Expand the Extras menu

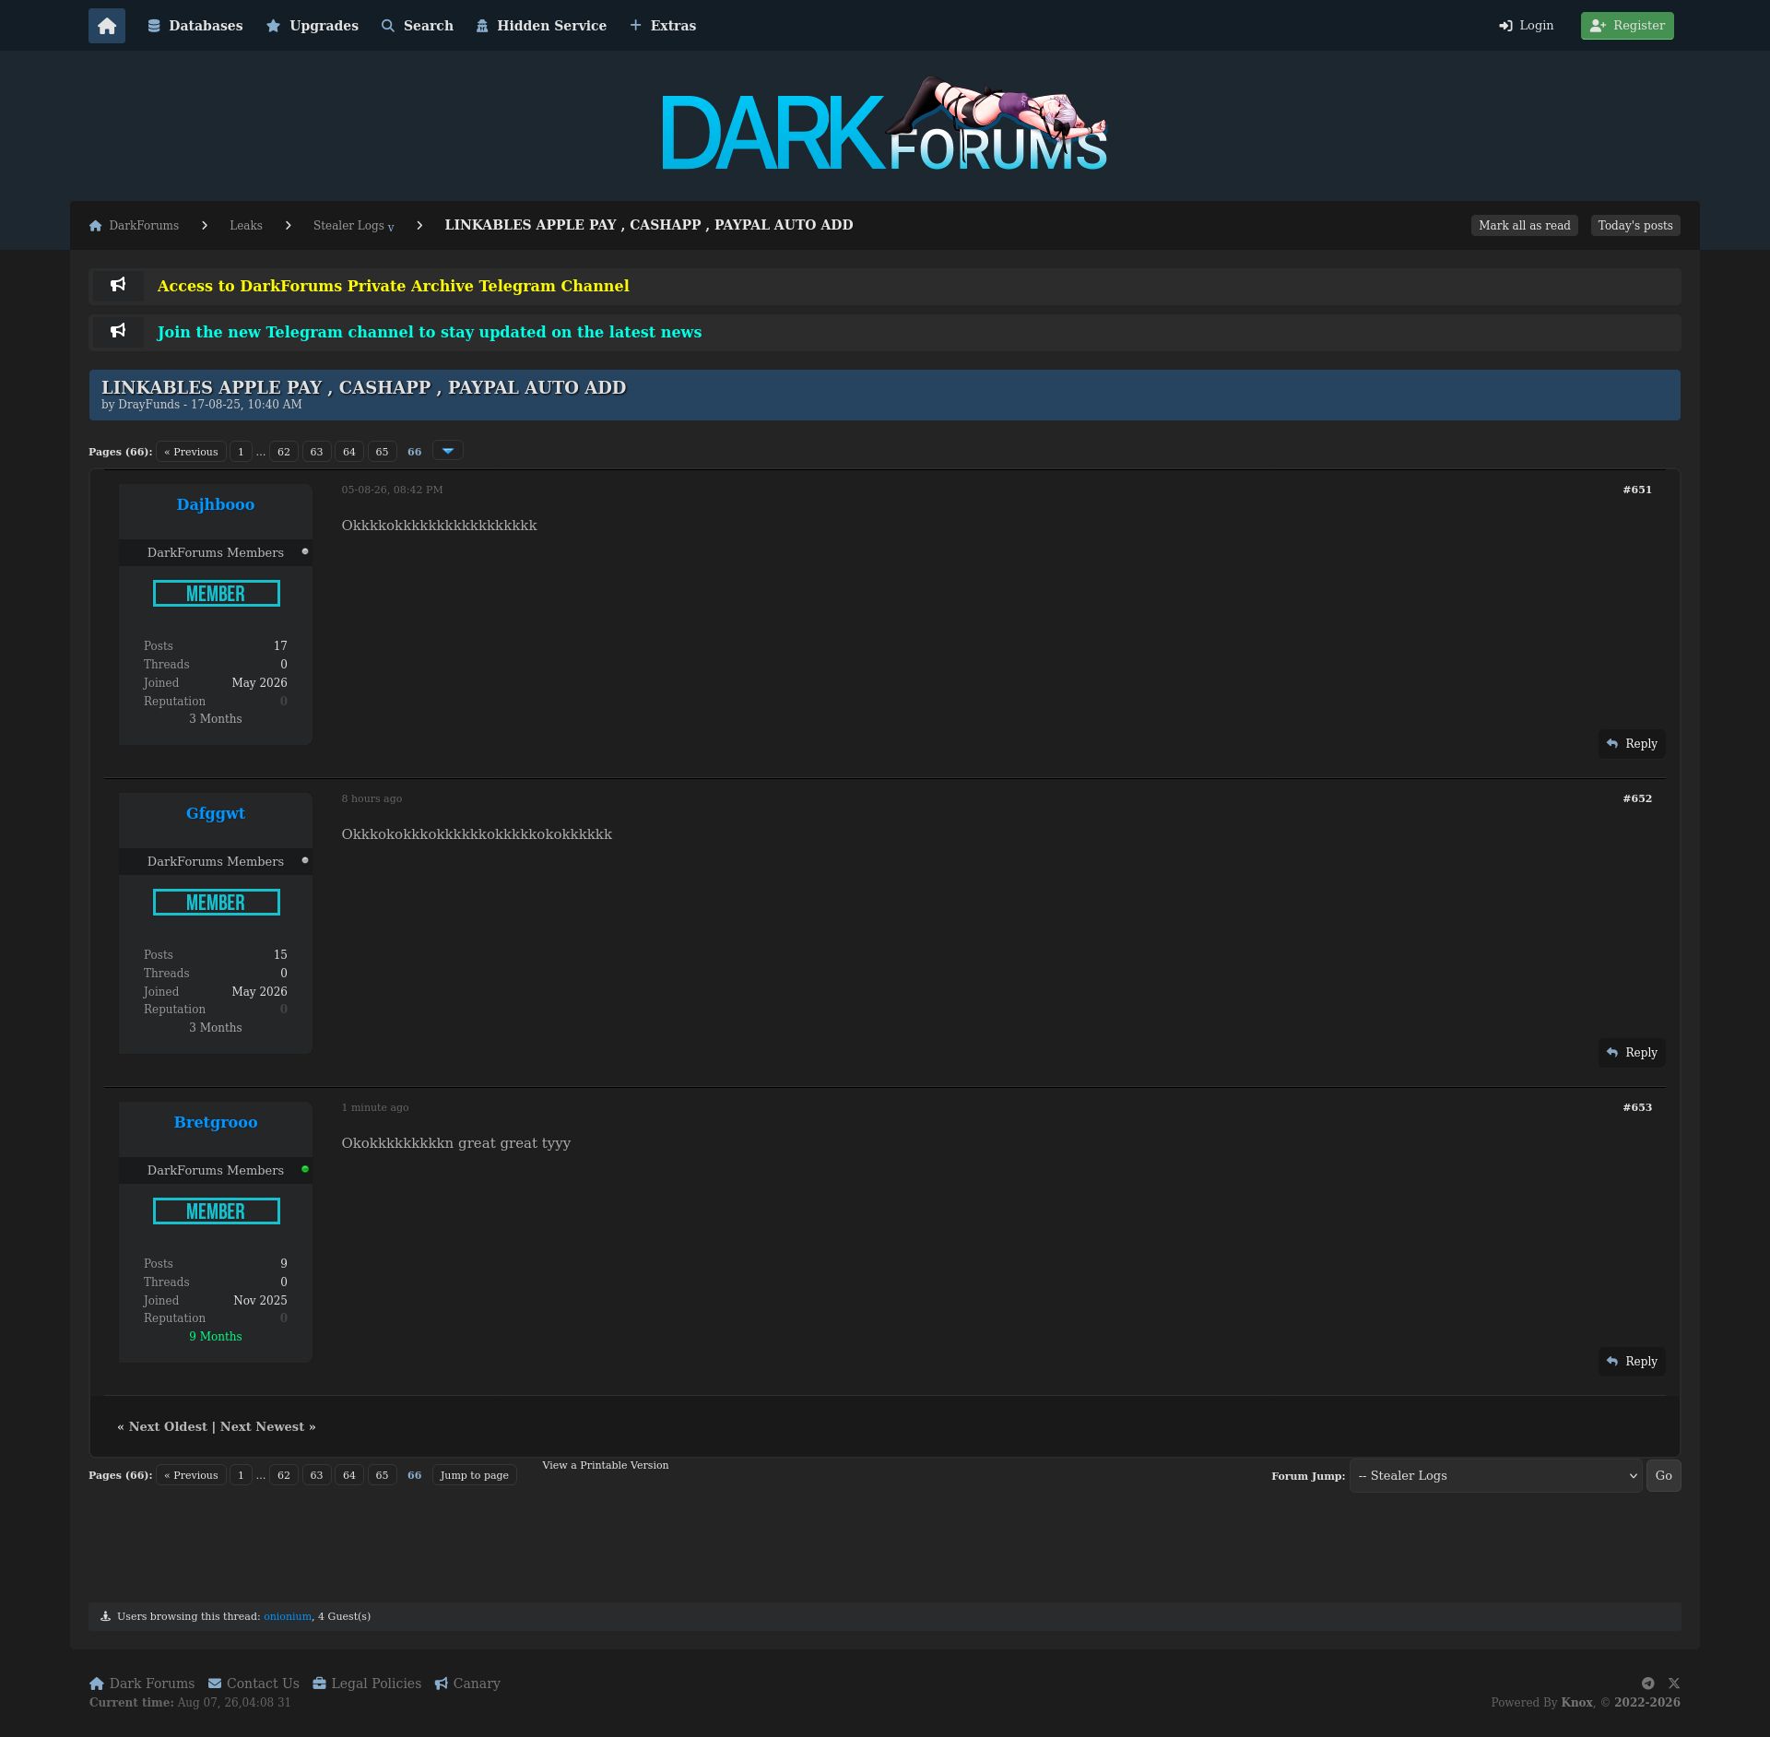[663, 26]
